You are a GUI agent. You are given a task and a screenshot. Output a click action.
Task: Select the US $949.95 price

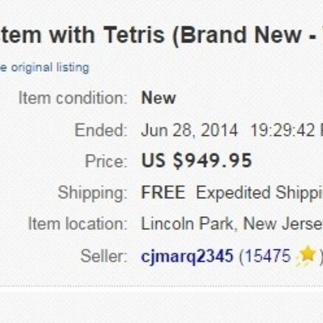tap(197, 161)
